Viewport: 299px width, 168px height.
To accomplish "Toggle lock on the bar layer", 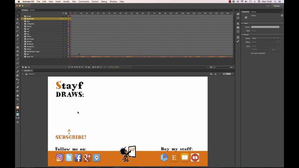I will click(x=66, y=54).
